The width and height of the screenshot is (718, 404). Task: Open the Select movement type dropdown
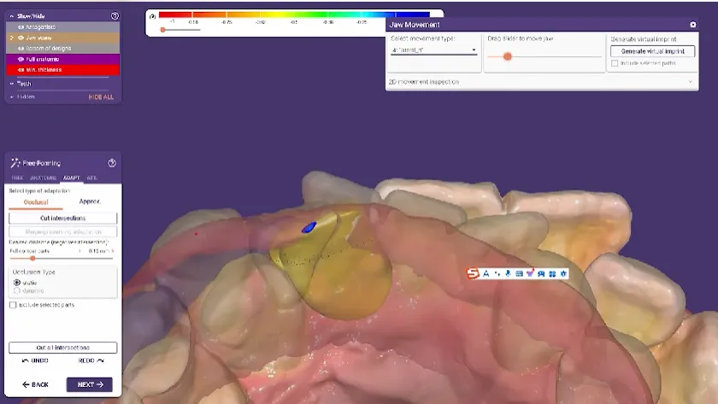point(433,50)
